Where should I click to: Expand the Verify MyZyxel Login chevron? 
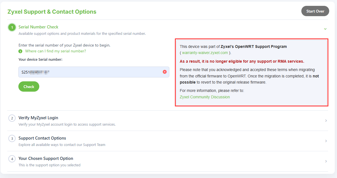pos(326,121)
